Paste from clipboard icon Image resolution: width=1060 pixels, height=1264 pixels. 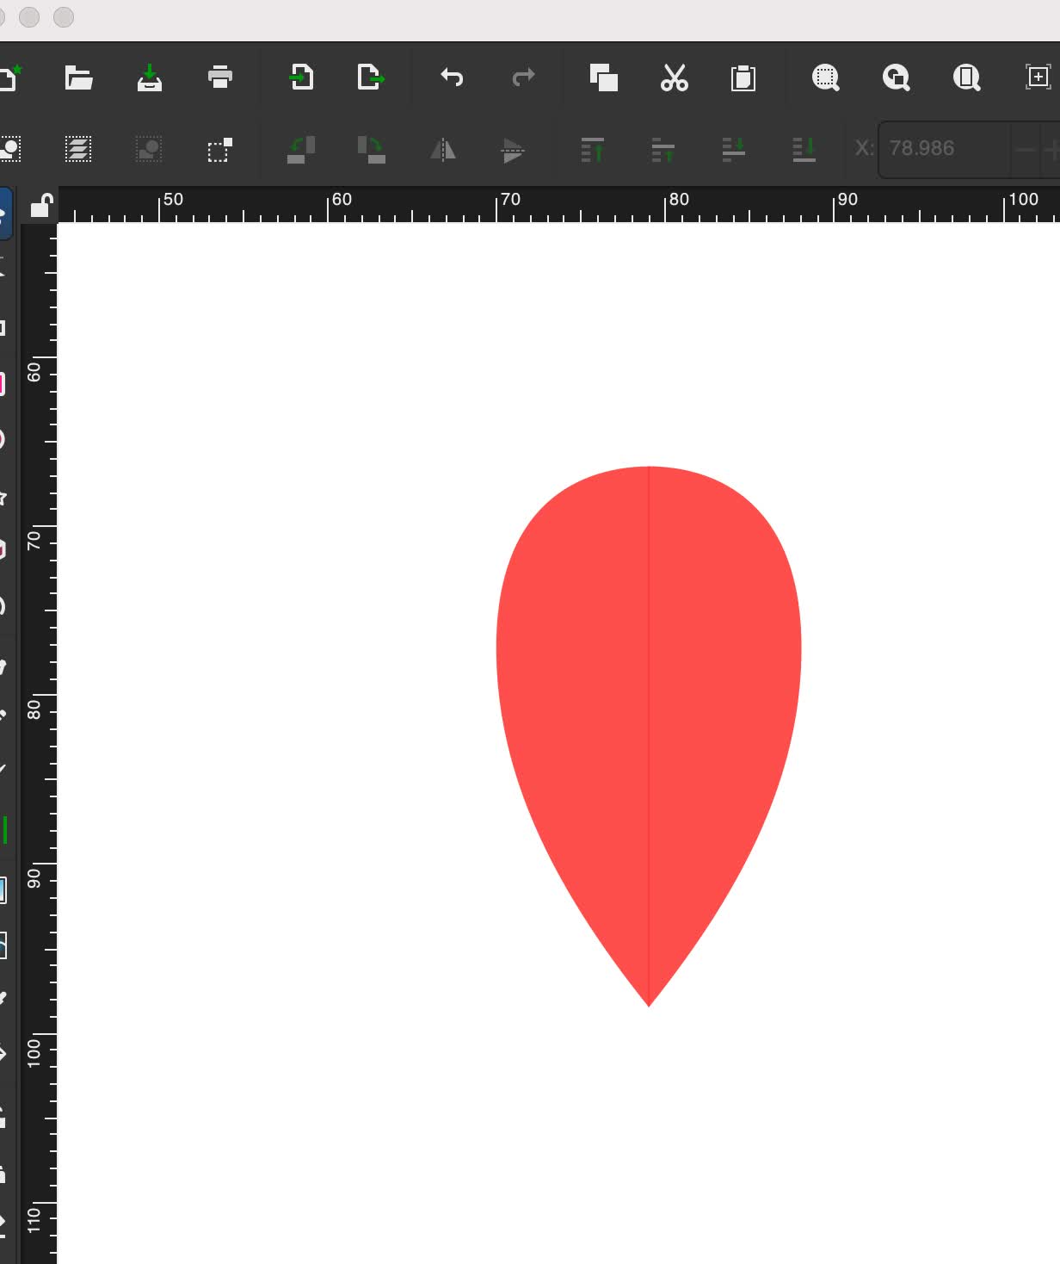(x=743, y=78)
